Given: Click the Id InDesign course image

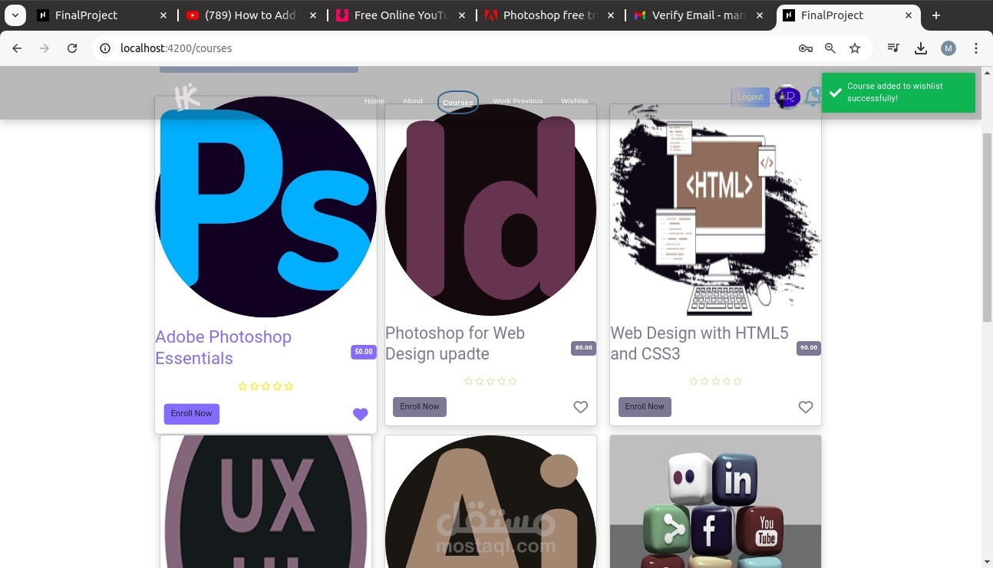Looking at the screenshot, I should (490, 209).
